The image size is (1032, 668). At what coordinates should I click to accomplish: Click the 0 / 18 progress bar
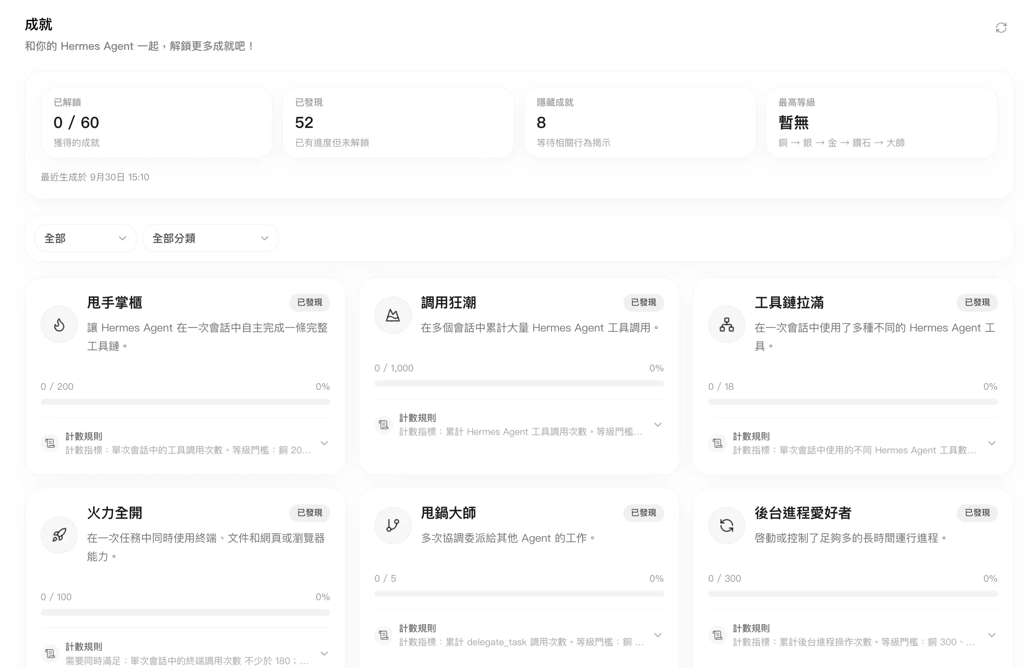(853, 402)
